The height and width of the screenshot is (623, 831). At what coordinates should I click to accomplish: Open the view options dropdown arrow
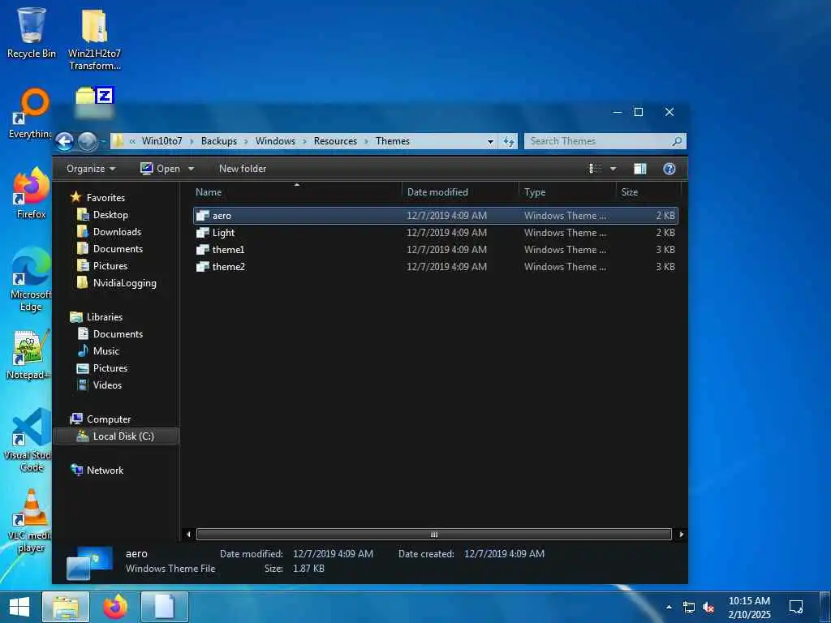[x=614, y=169]
